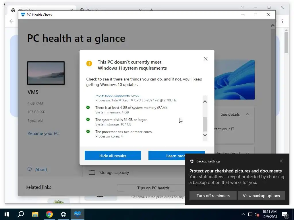The height and width of the screenshot is (220, 294).
Task: Click Chrome new tab plus button
Action: click(x=151, y=9)
